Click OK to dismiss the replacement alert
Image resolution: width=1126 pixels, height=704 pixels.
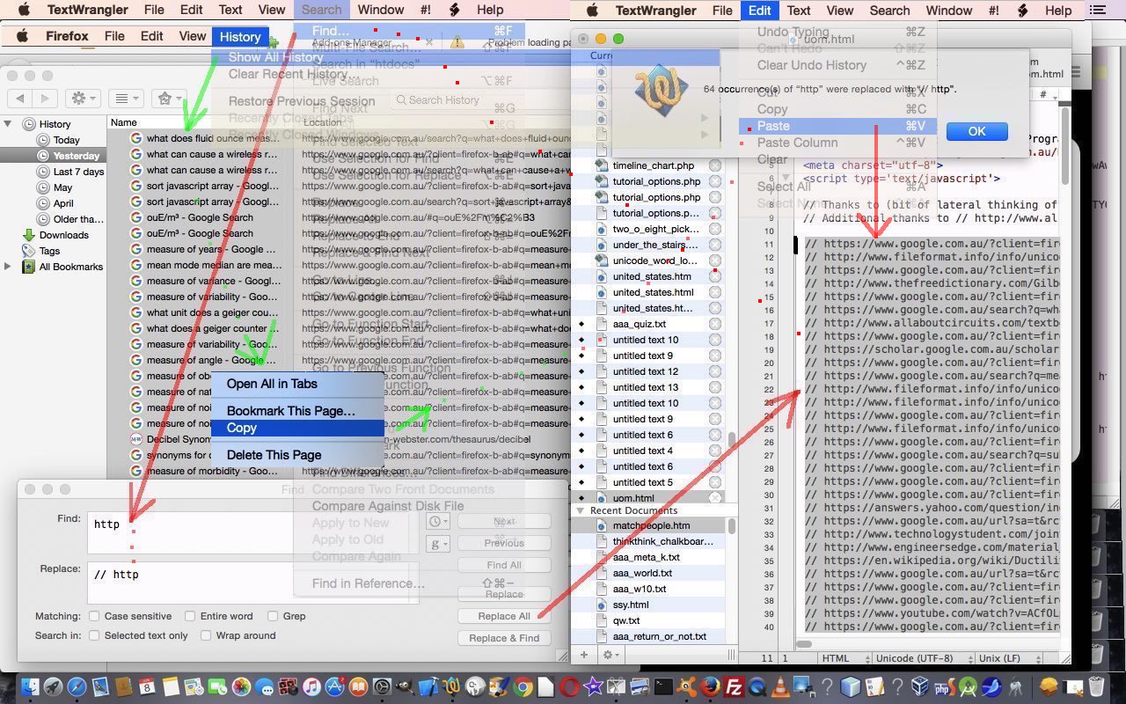coord(976,130)
